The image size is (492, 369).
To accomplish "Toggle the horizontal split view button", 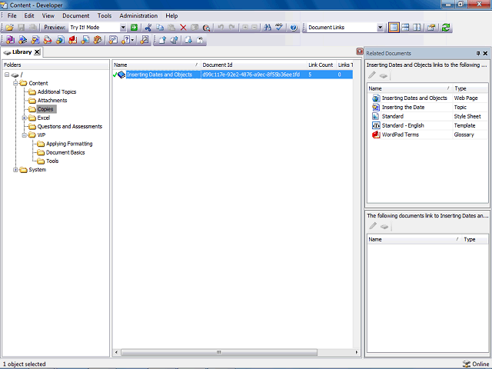I will tap(405, 28).
